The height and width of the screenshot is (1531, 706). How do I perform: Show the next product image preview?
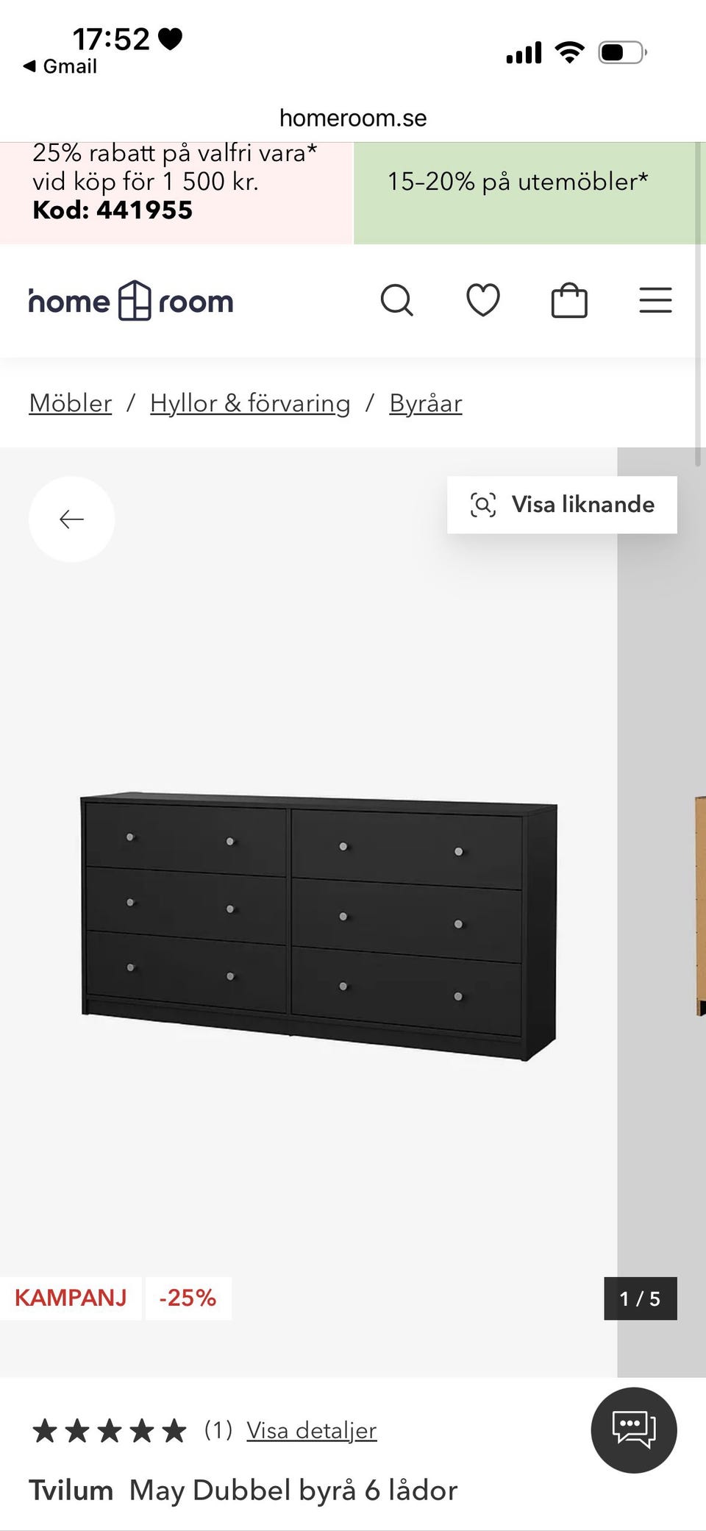(x=662, y=912)
